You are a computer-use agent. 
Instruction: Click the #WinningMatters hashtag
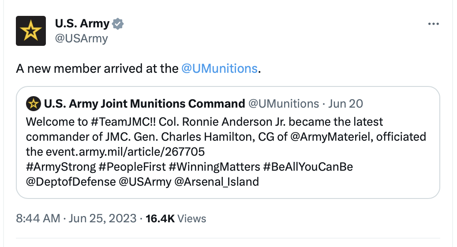[x=214, y=167]
